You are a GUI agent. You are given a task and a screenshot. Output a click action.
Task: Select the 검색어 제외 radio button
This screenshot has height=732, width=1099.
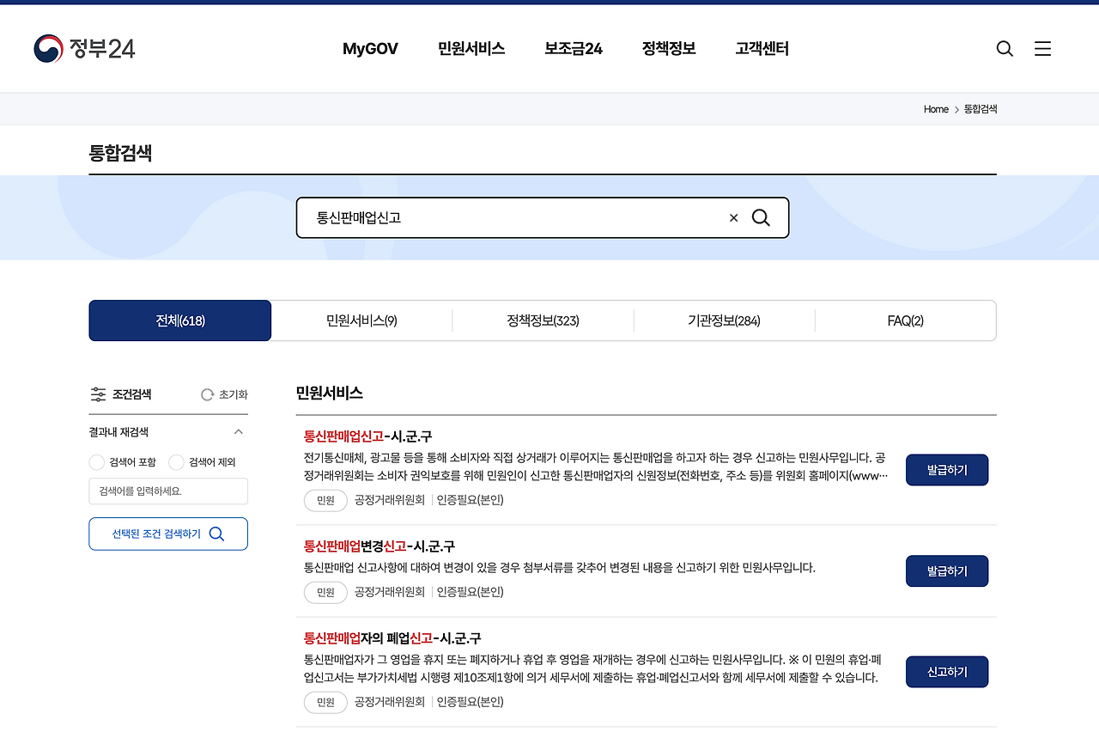[x=175, y=461]
